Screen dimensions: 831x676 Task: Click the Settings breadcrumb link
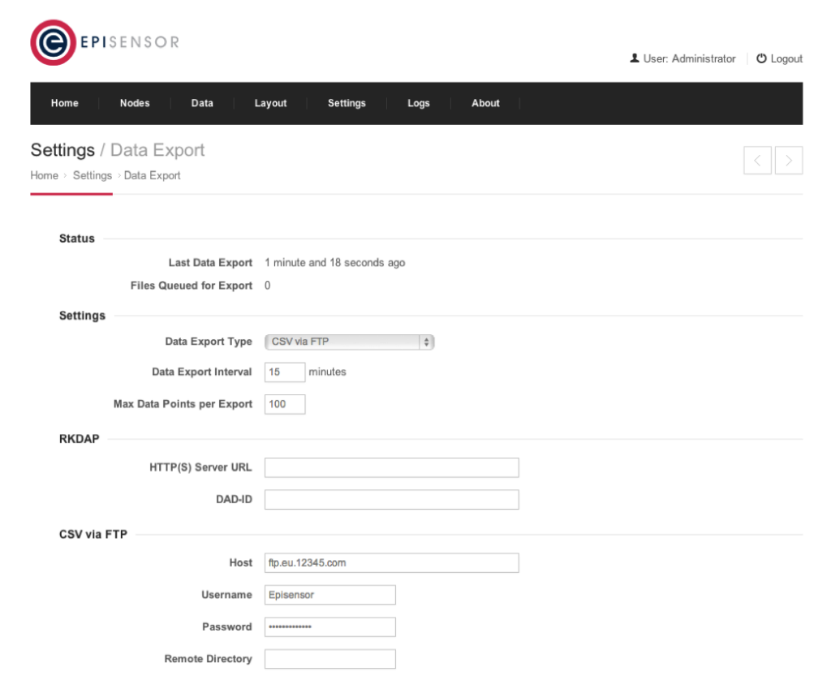click(93, 175)
